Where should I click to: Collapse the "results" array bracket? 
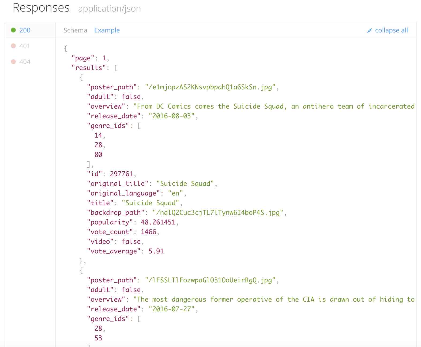(116, 68)
